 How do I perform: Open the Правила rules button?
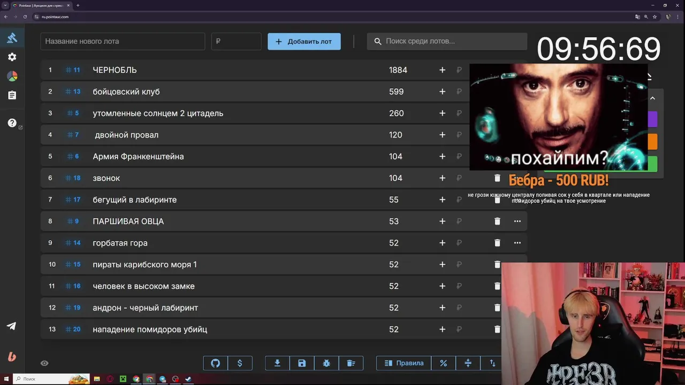pos(404,363)
